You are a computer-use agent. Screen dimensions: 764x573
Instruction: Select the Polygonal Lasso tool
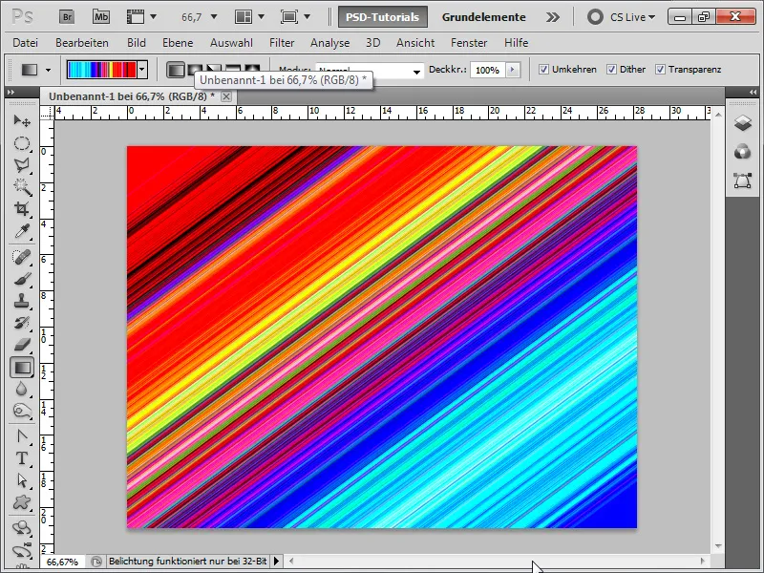pos(22,165)
